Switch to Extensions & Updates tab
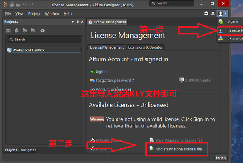The width and height of the screenshot is (243, 163). click(x=145, y=47)
